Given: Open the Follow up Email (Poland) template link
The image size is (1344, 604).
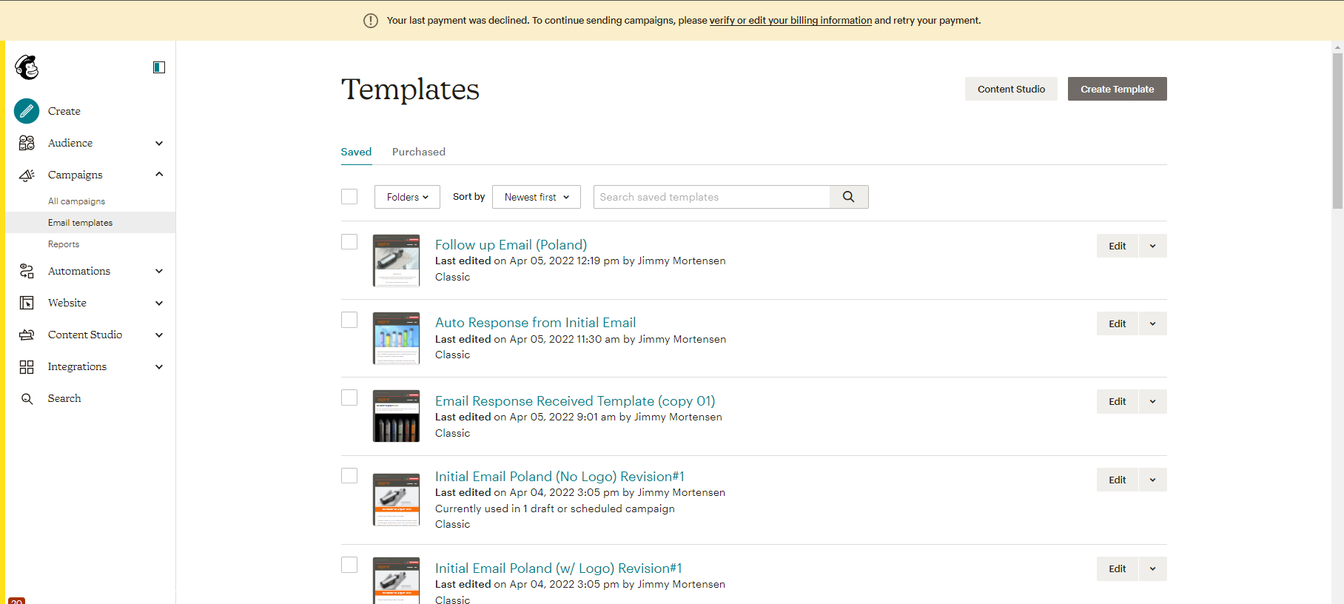Looking at the screenshot, I should click(511, 245).
